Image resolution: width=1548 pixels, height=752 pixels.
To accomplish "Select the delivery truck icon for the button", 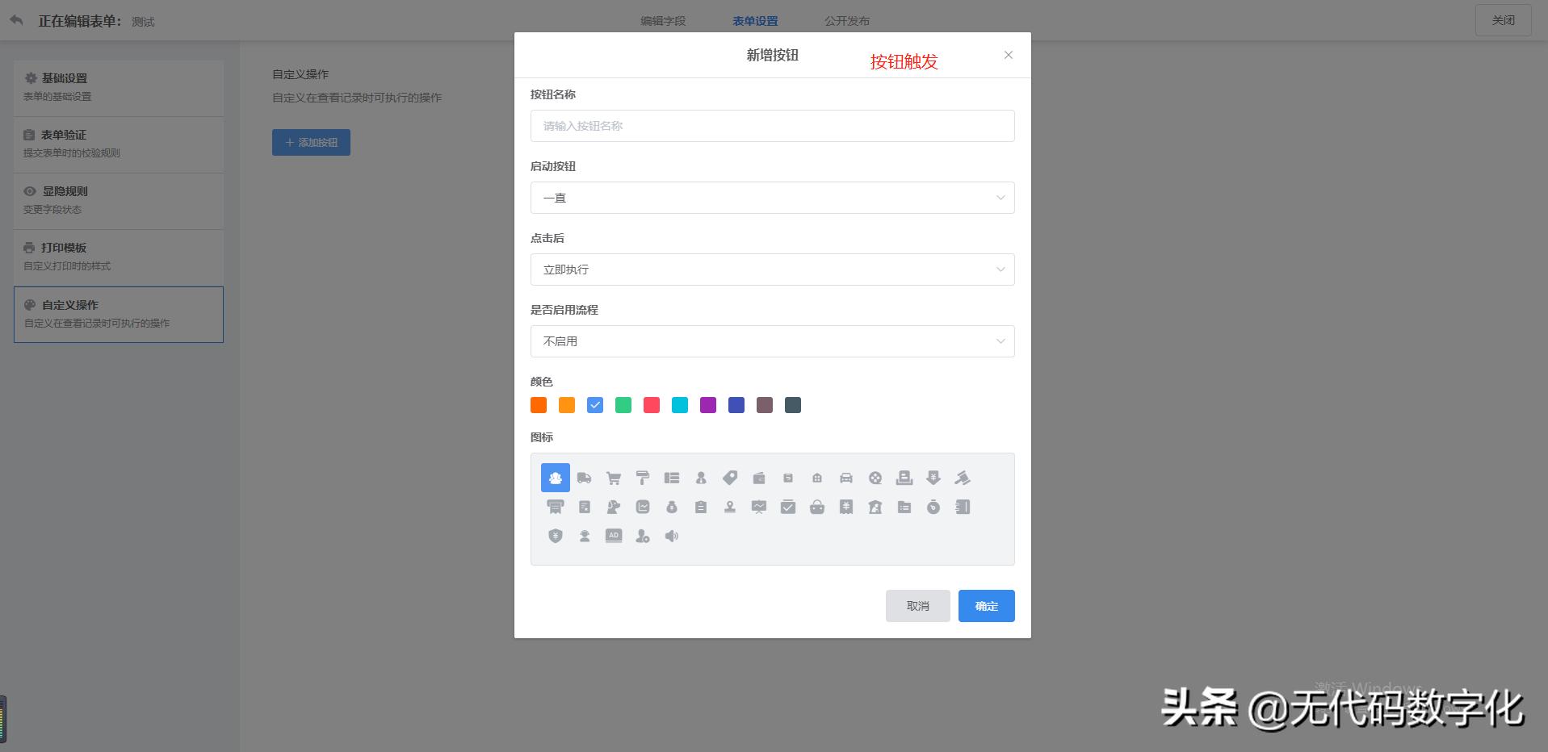I will (584, 478).
